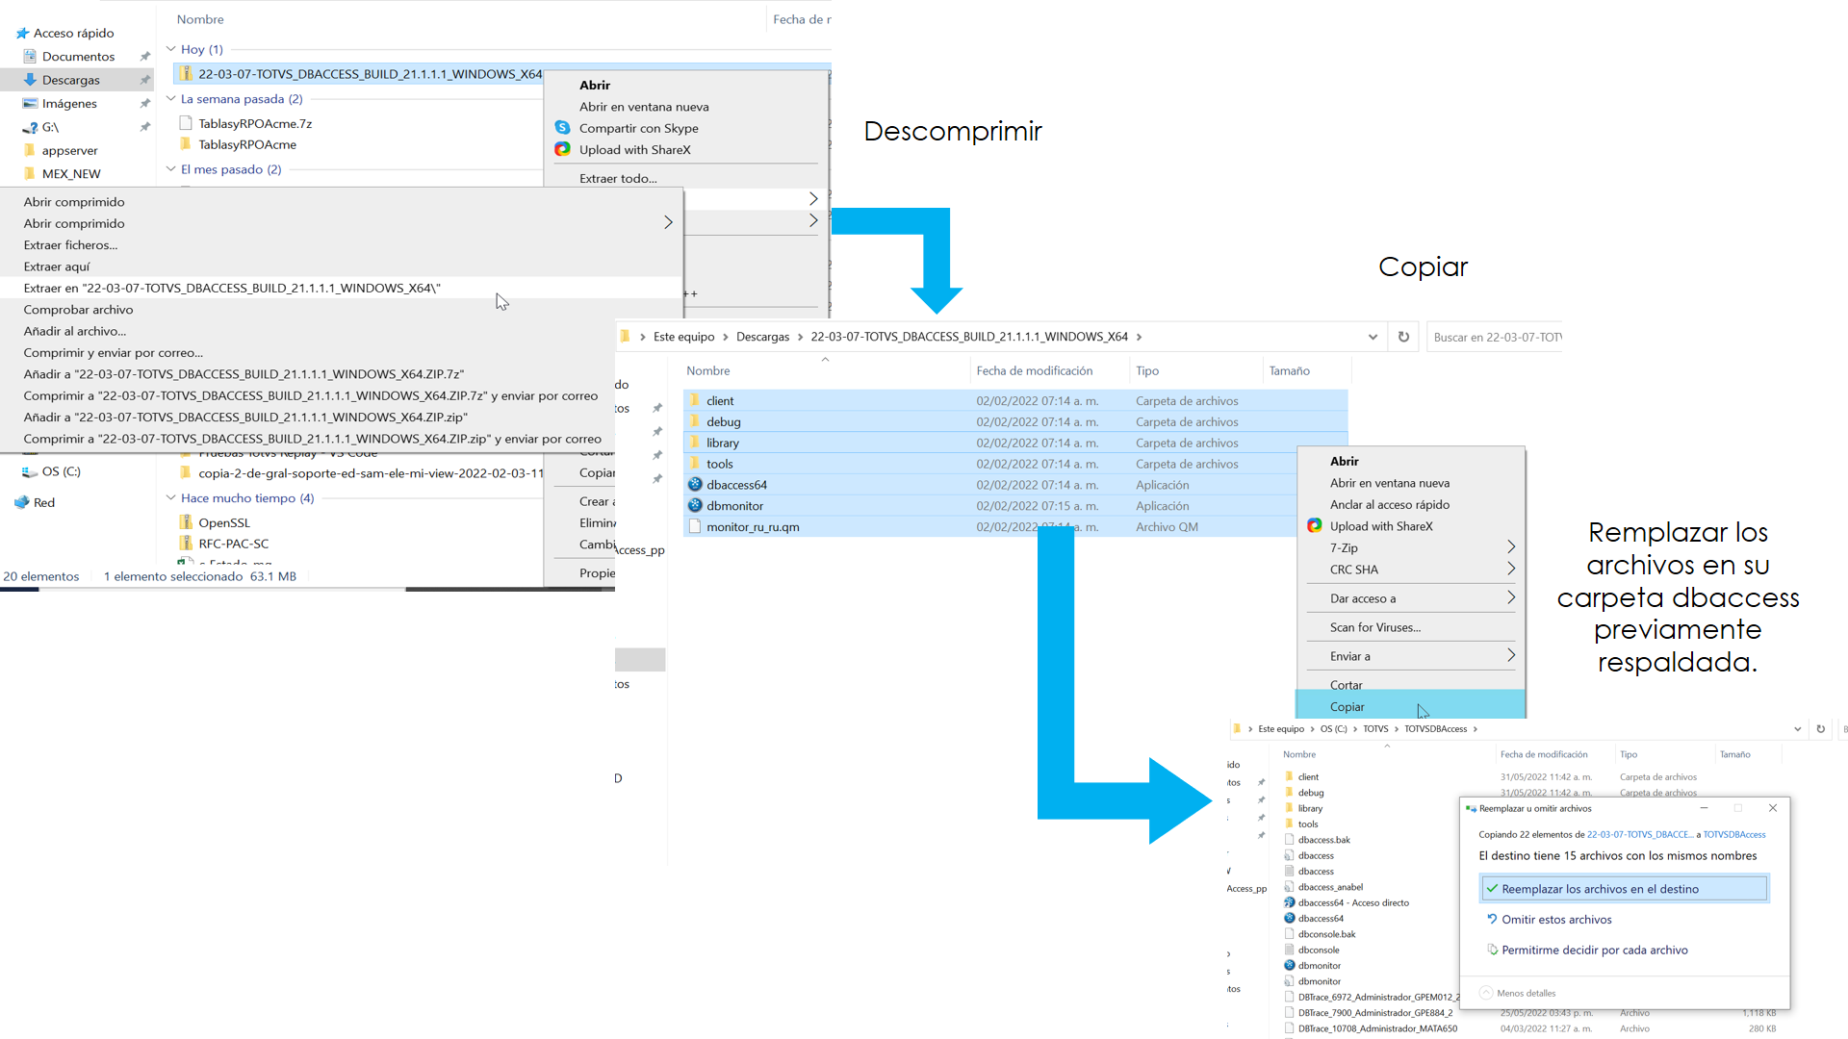This screenshot has width=1848, height=1039.
Task: Click the RFC-PAC-SC archive icon
Action: pos(186,544)
